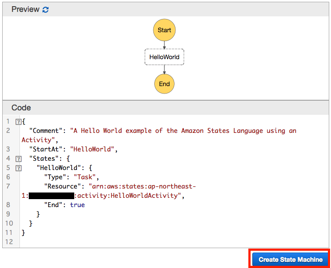Click the help marker beside "States" line
Screen dimensions: 331x268
tap(19, 159)
